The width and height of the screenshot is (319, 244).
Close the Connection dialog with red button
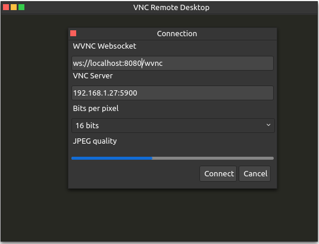click(x=73, y=33)
